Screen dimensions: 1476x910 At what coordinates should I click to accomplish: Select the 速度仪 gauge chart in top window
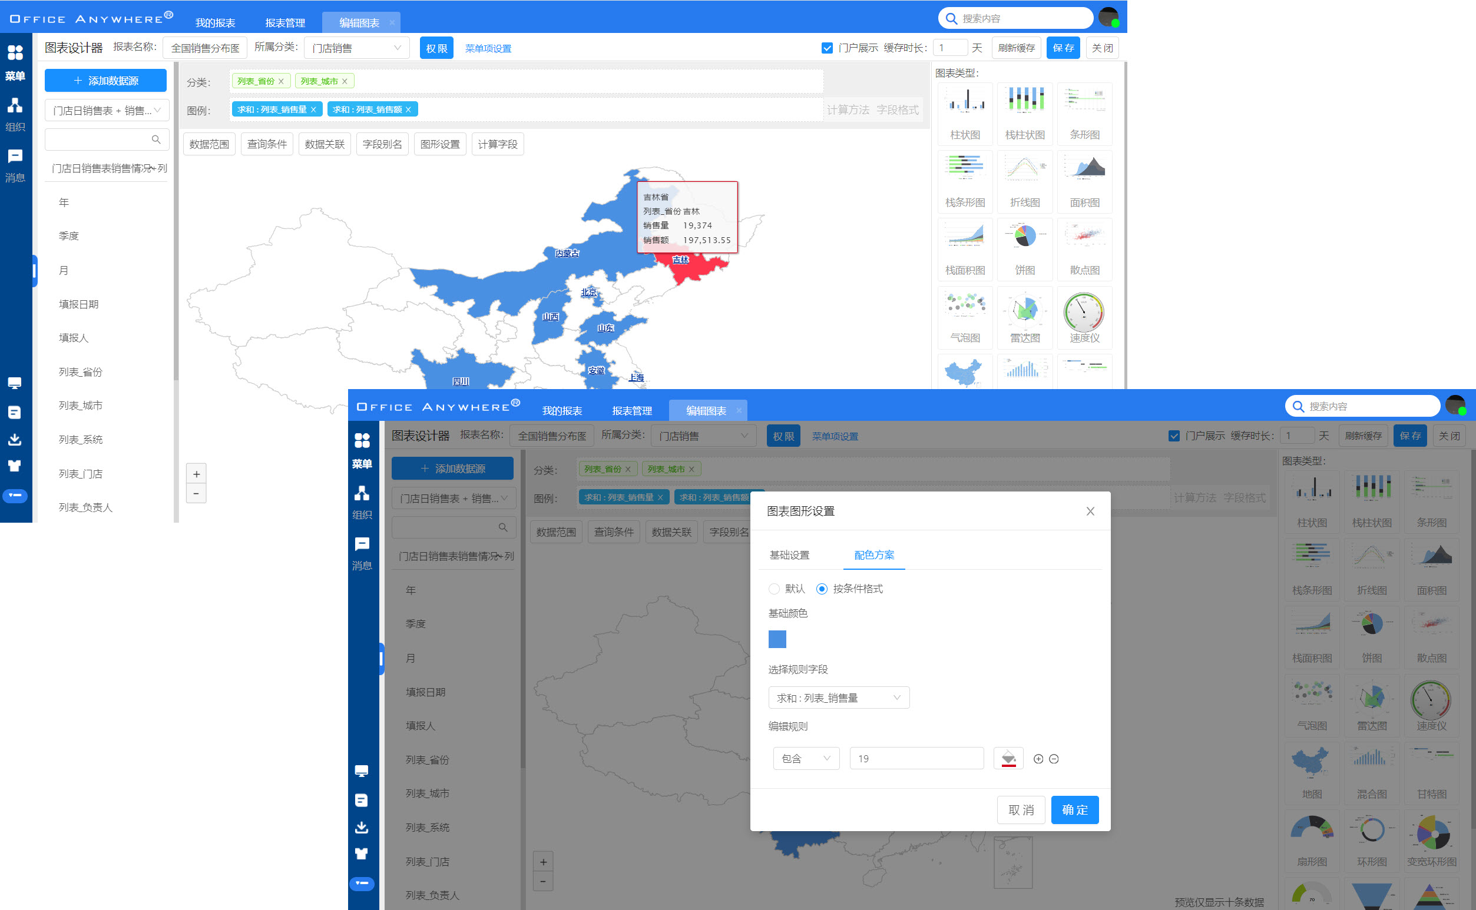pyautogui.click(x=1084, y=317)
